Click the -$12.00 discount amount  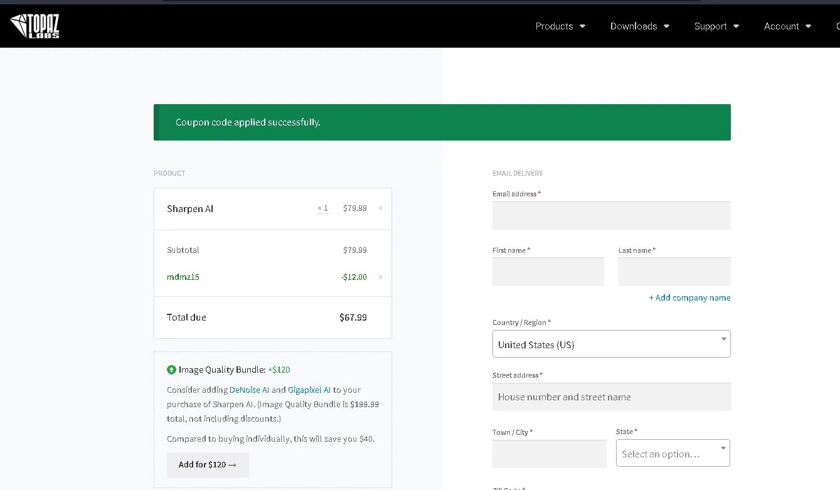click(x=354, y=277)
